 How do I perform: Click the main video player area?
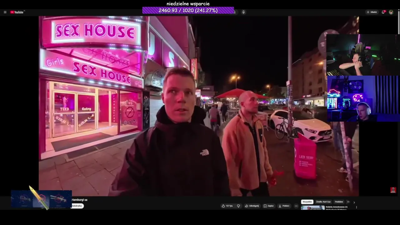(199, 106)
